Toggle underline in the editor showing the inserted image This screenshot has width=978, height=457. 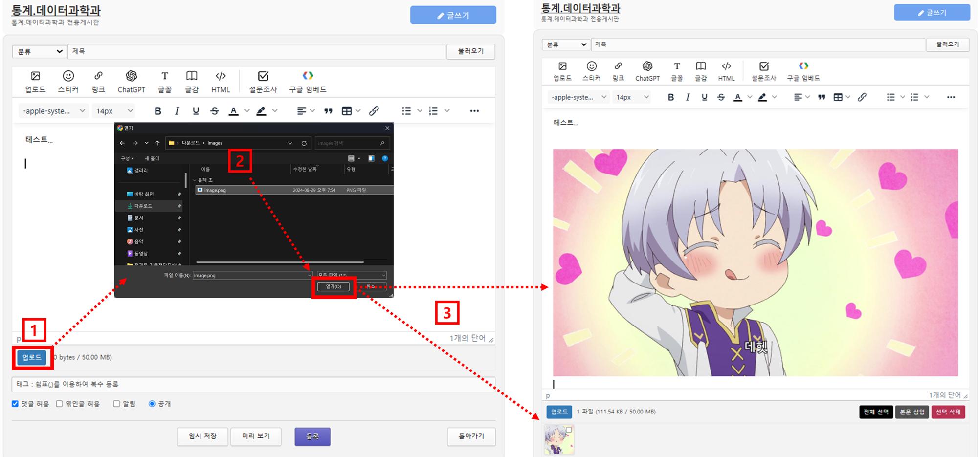704,97
